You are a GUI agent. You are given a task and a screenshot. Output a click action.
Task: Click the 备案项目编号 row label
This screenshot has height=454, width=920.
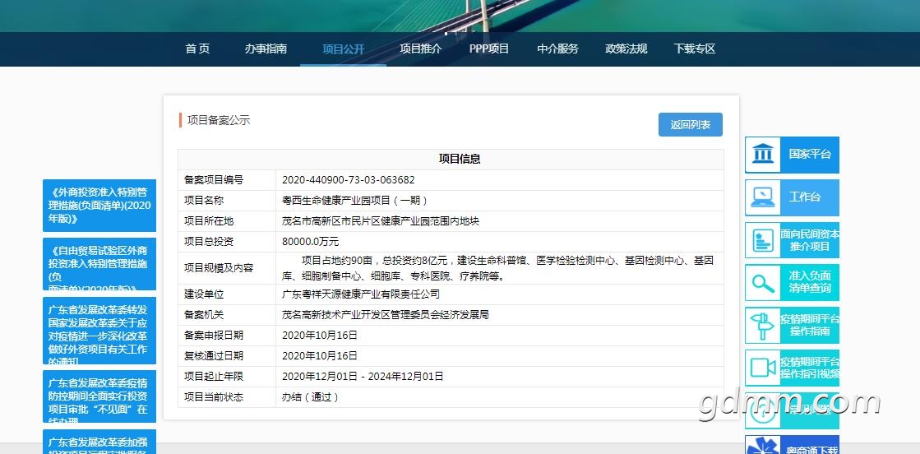click(214, 180)
